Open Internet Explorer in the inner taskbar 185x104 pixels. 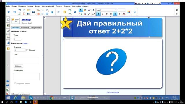(15, 98)
